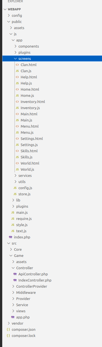The width and height of the screenshot is (102, 347).
Task: Click the JS icon next to Home.js
Action: tap(17, 95)
